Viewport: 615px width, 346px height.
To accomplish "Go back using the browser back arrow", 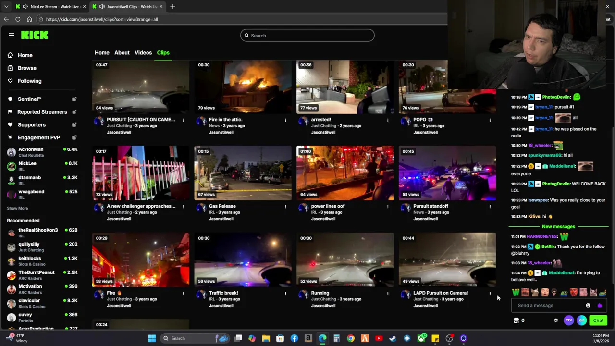I will click(6, 19).
